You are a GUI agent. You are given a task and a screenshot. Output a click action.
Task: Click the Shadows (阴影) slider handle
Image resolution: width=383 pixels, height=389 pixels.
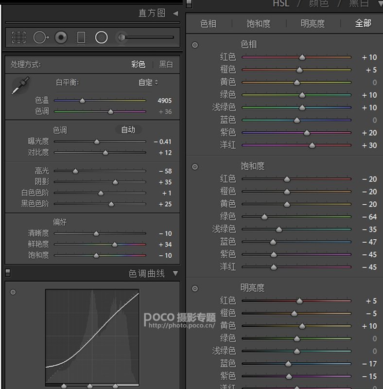point(115,182)
